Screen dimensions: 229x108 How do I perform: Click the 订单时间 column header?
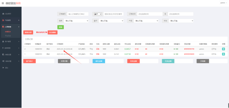60,44
